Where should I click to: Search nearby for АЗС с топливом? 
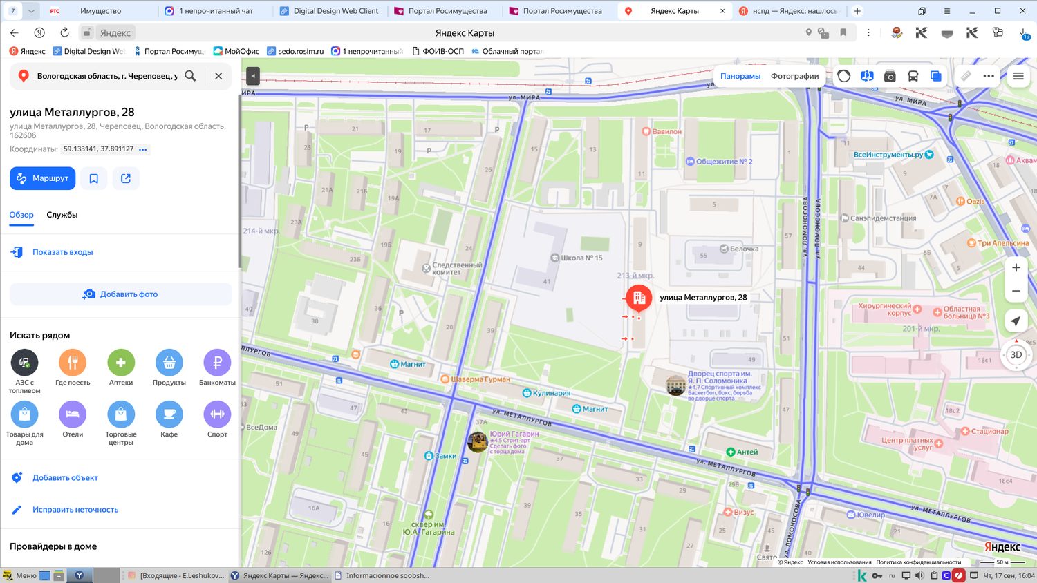[x=24, y=372]
